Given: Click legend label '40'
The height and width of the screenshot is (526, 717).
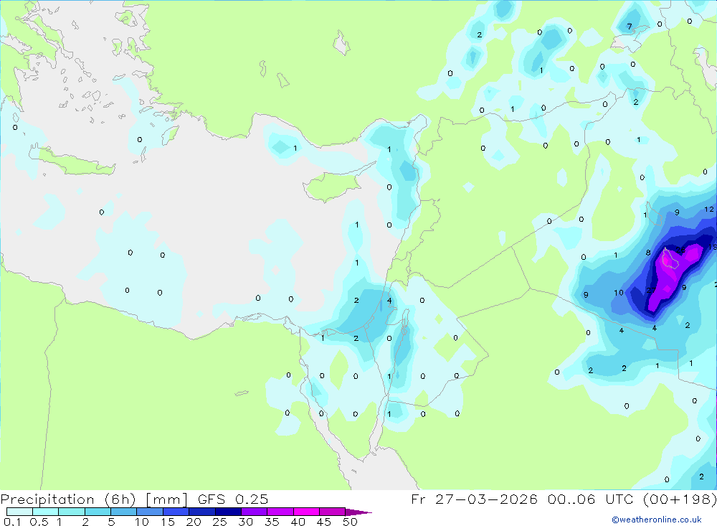Looking at the screenshot, I should coord(298,522).
